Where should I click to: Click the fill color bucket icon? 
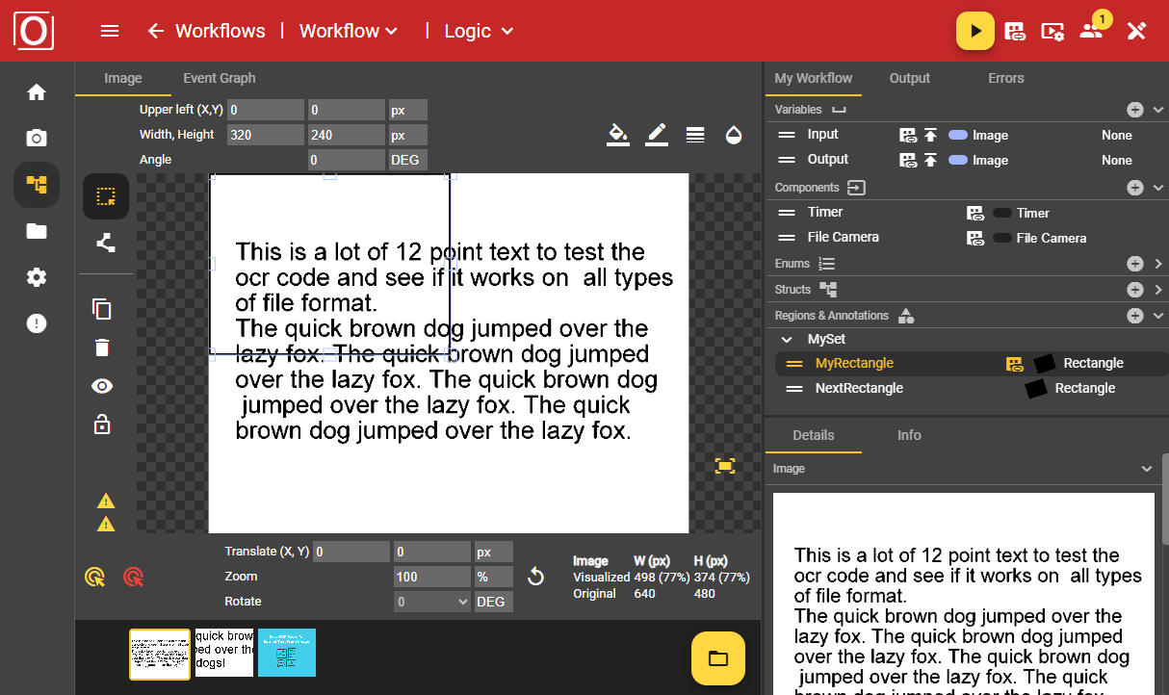(618, 135)
